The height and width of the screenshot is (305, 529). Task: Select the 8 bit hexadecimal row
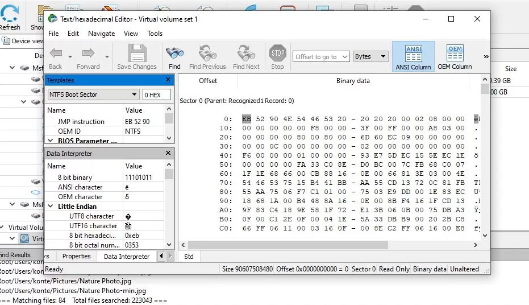[105, 236]
